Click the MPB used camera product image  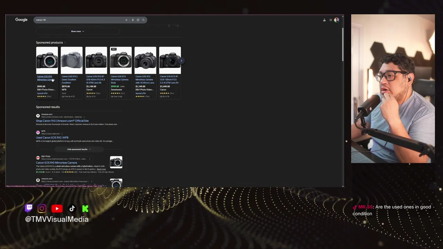72,60
